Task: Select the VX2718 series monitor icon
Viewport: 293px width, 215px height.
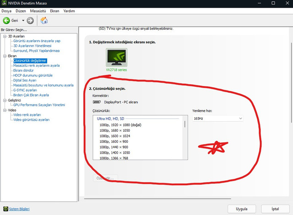Action: (118, 58)
